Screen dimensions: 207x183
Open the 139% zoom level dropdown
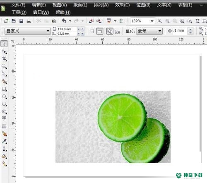pos(152,21)
